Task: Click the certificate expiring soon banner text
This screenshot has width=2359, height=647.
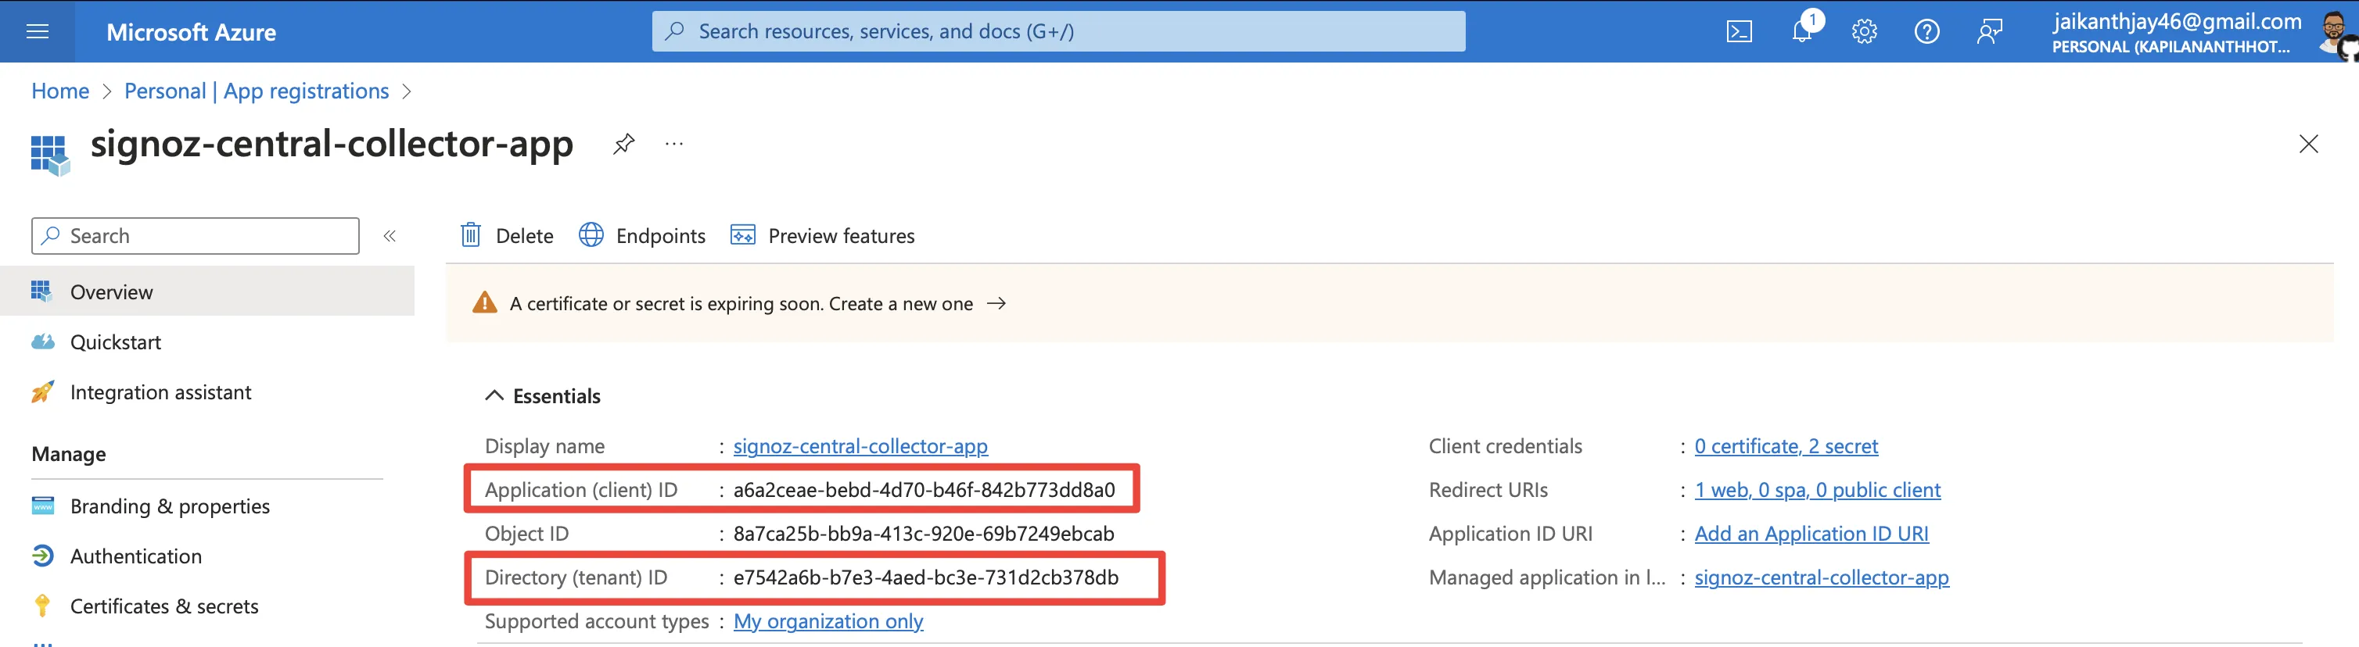Action: [x=741, y=304]
